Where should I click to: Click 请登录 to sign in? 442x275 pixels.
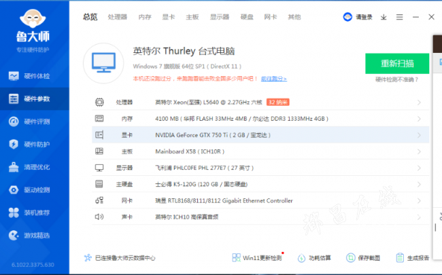364,17
